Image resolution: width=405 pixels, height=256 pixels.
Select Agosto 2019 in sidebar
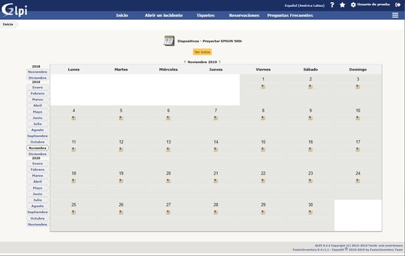tap(37, 130)
